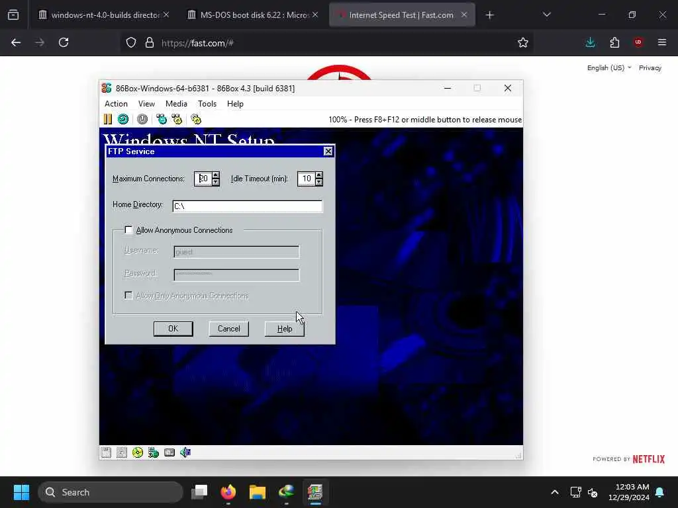Screen dimensions: 678x508
Task: Open the notifications bell icon
Action: click(x=660, y=492)
